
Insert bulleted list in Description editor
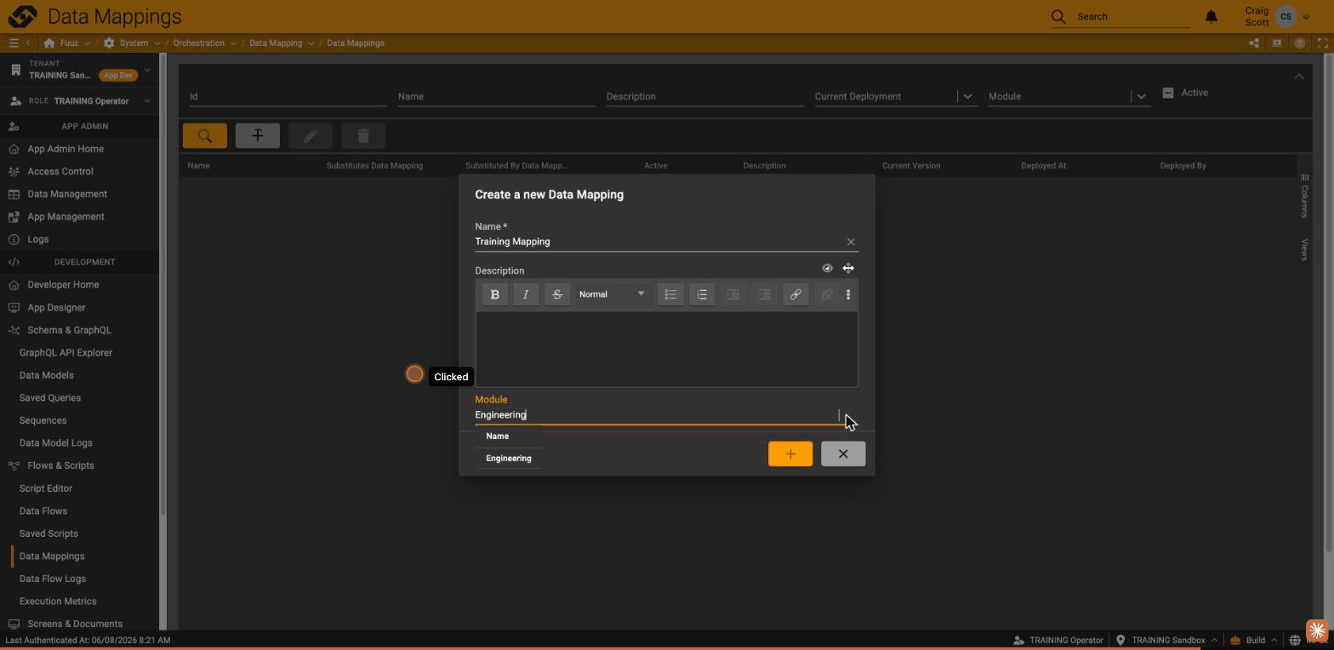(x=670, y=294)
